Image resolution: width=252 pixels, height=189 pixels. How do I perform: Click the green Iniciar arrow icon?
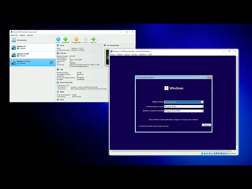93,39
